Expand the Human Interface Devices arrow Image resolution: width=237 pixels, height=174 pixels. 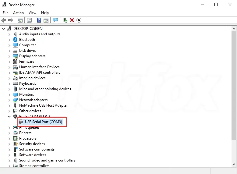coord(9,67)
